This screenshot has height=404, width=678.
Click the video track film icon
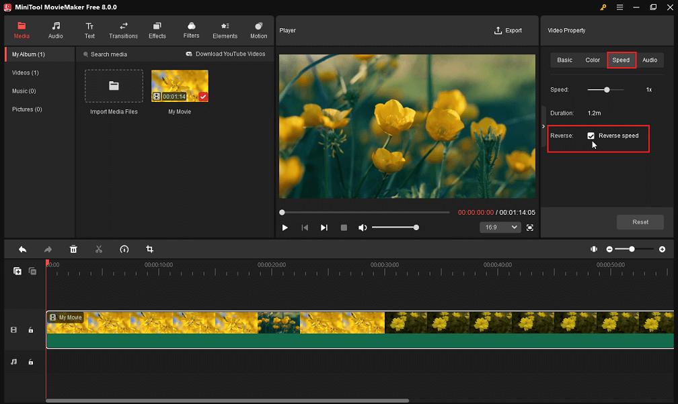coord(14,330)
